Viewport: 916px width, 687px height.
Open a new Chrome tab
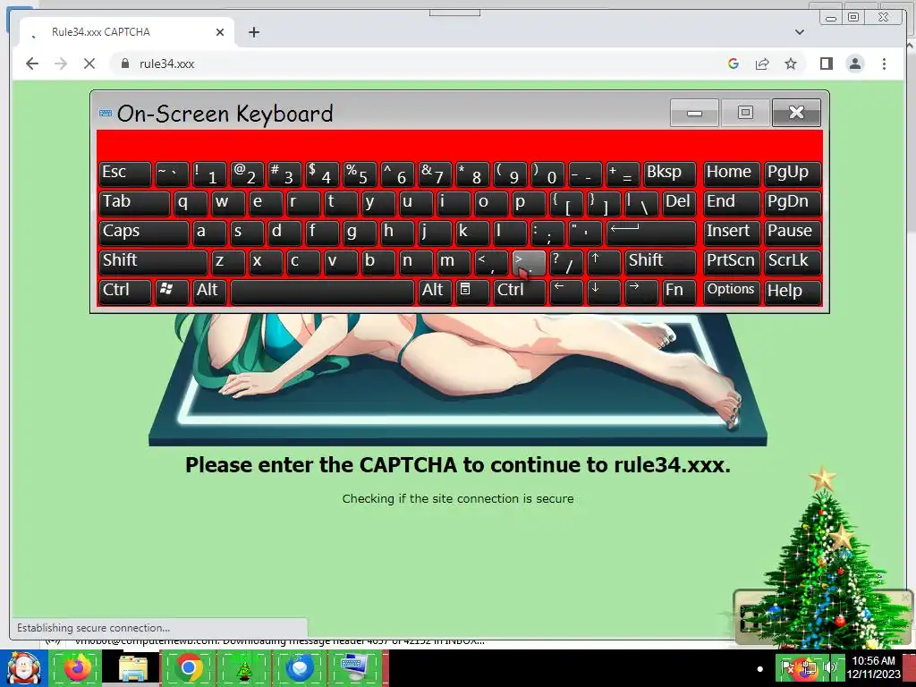[x=253, y=32]
